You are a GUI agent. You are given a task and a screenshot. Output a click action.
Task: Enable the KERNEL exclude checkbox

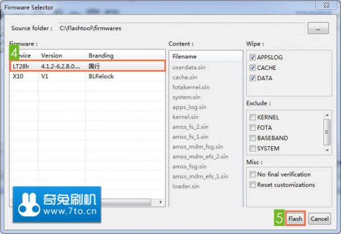252,117
